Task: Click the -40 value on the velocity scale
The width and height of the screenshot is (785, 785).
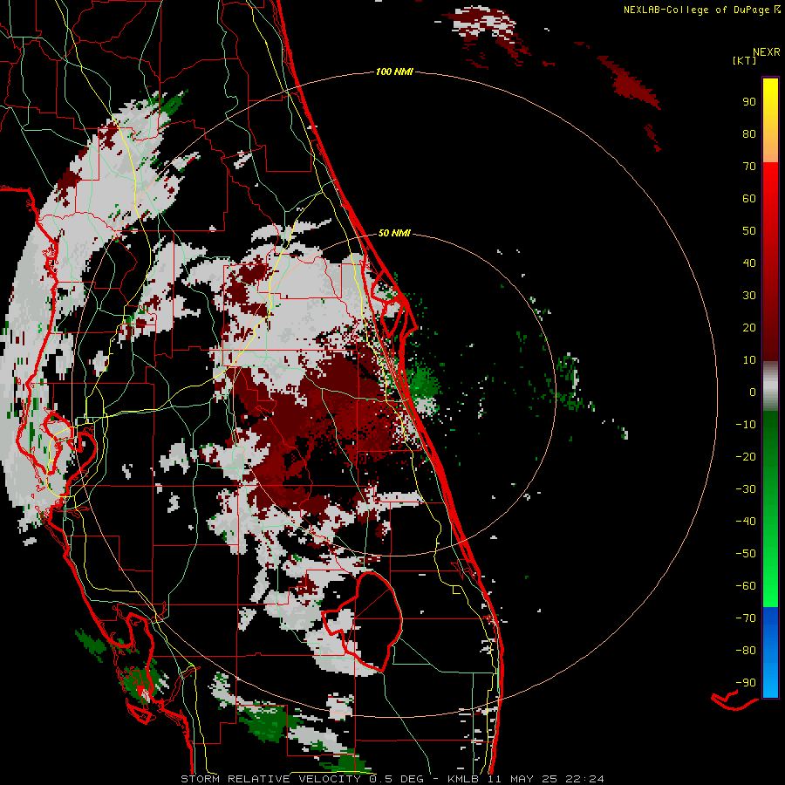Action: [746, 522]
